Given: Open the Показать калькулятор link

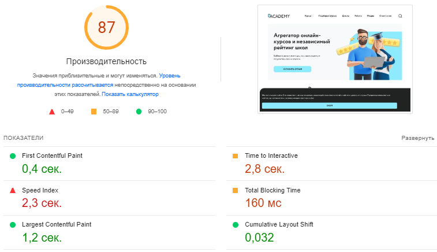Looking at the screenshot, I should point(130,94).
